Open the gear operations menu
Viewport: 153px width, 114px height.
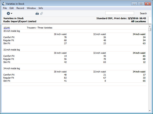9,13
